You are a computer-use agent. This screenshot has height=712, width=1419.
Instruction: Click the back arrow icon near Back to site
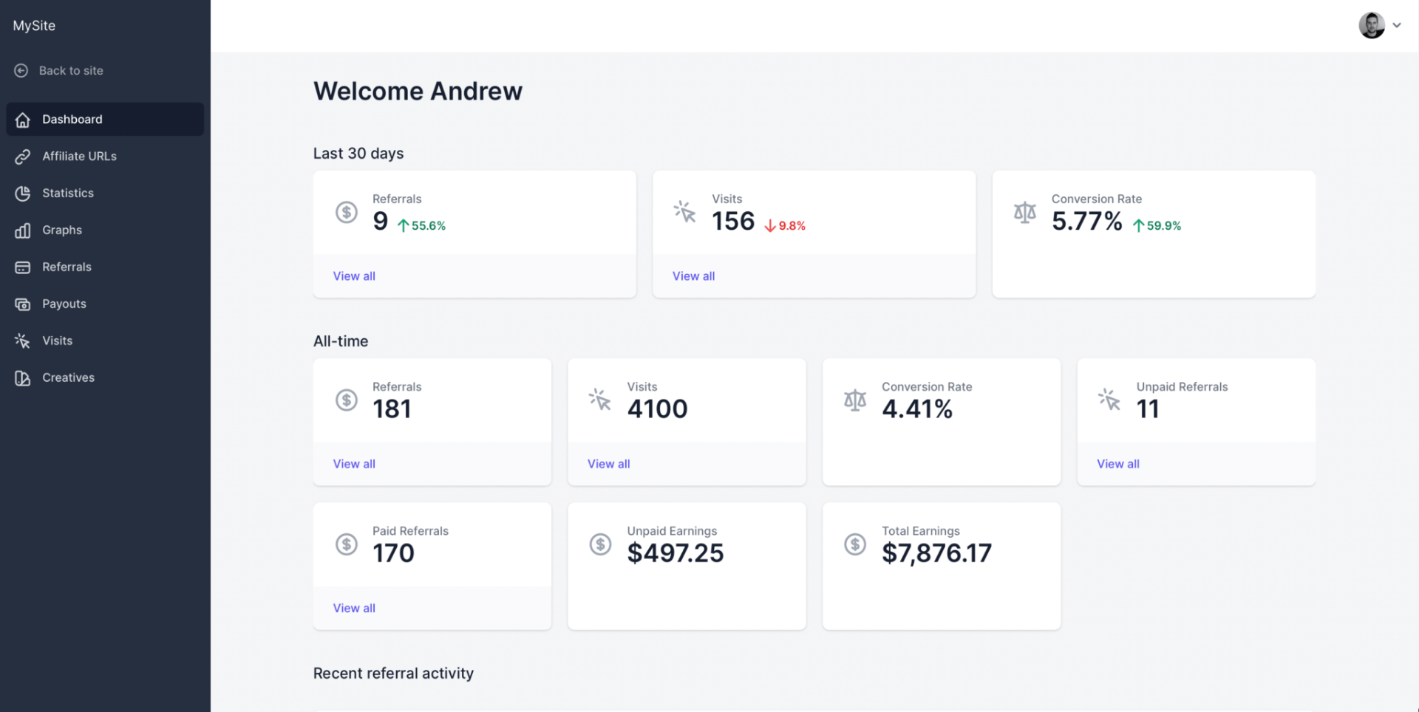pyautogui.click(x=20, y=70)
